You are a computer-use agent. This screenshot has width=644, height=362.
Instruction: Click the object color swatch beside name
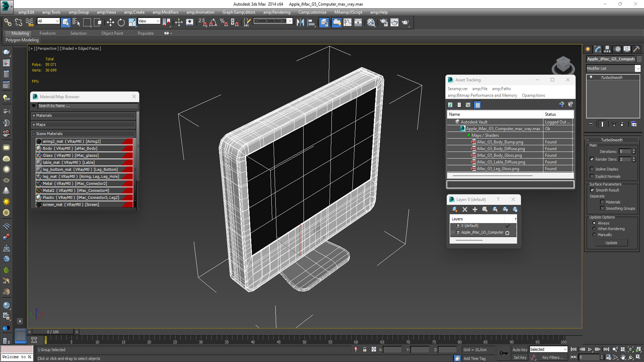click(639, 59)
